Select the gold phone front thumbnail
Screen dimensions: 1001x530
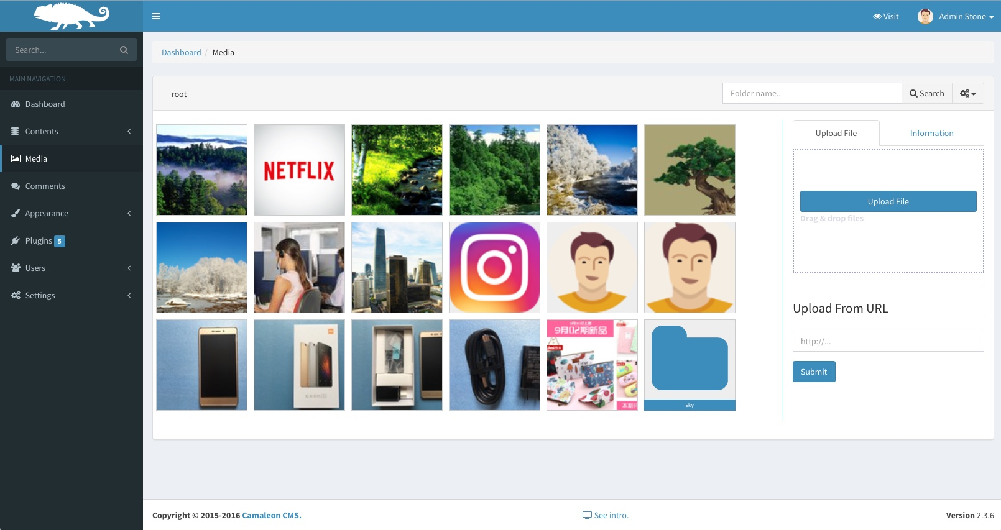click(201, 365)
